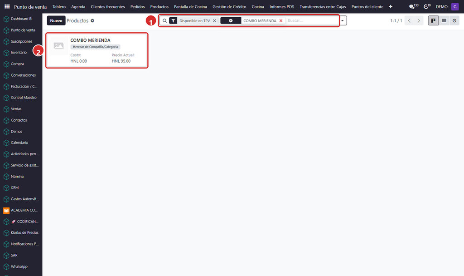Open Punto de venta sidebar app
Viewport: 464px width, 276px height.
tap(21, 30)
